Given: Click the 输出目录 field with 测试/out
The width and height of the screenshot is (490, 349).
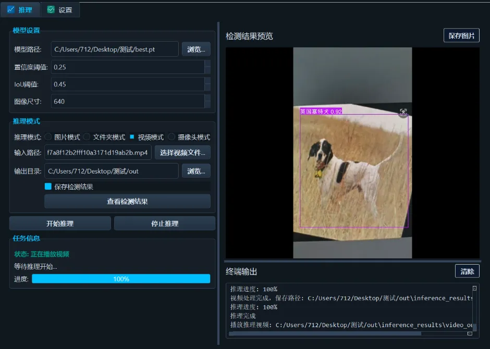Looking at the screenshot, I should point(112,171).
